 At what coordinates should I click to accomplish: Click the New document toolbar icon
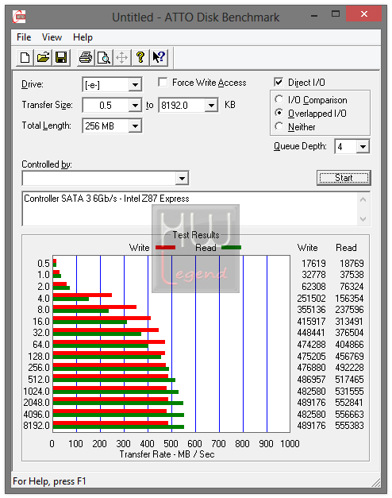(x=25, y=58)
